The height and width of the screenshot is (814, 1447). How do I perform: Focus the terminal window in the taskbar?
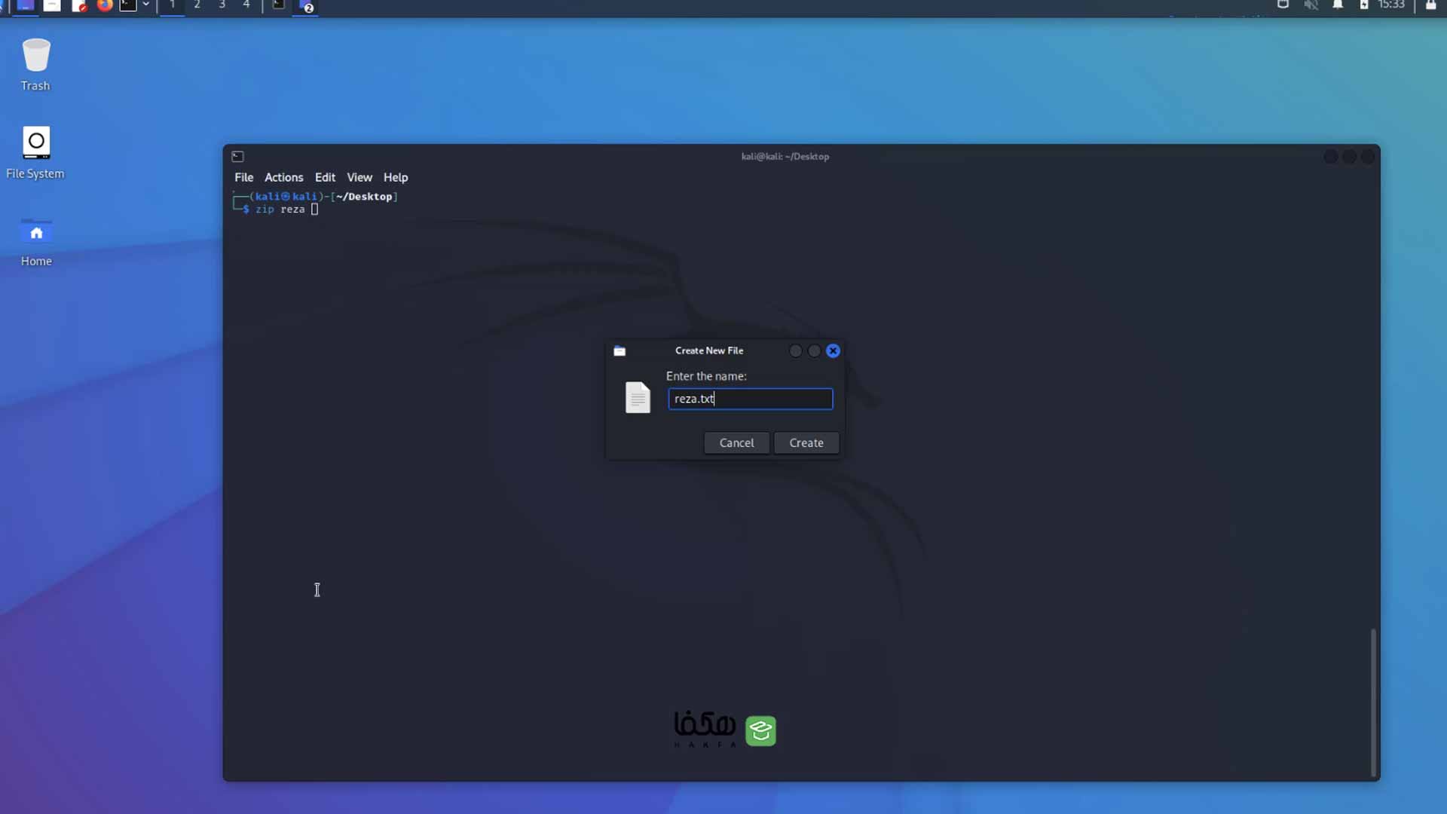(278, 5)
